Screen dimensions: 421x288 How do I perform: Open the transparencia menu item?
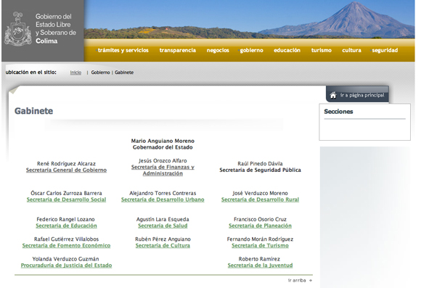click(x=178, y=50)
